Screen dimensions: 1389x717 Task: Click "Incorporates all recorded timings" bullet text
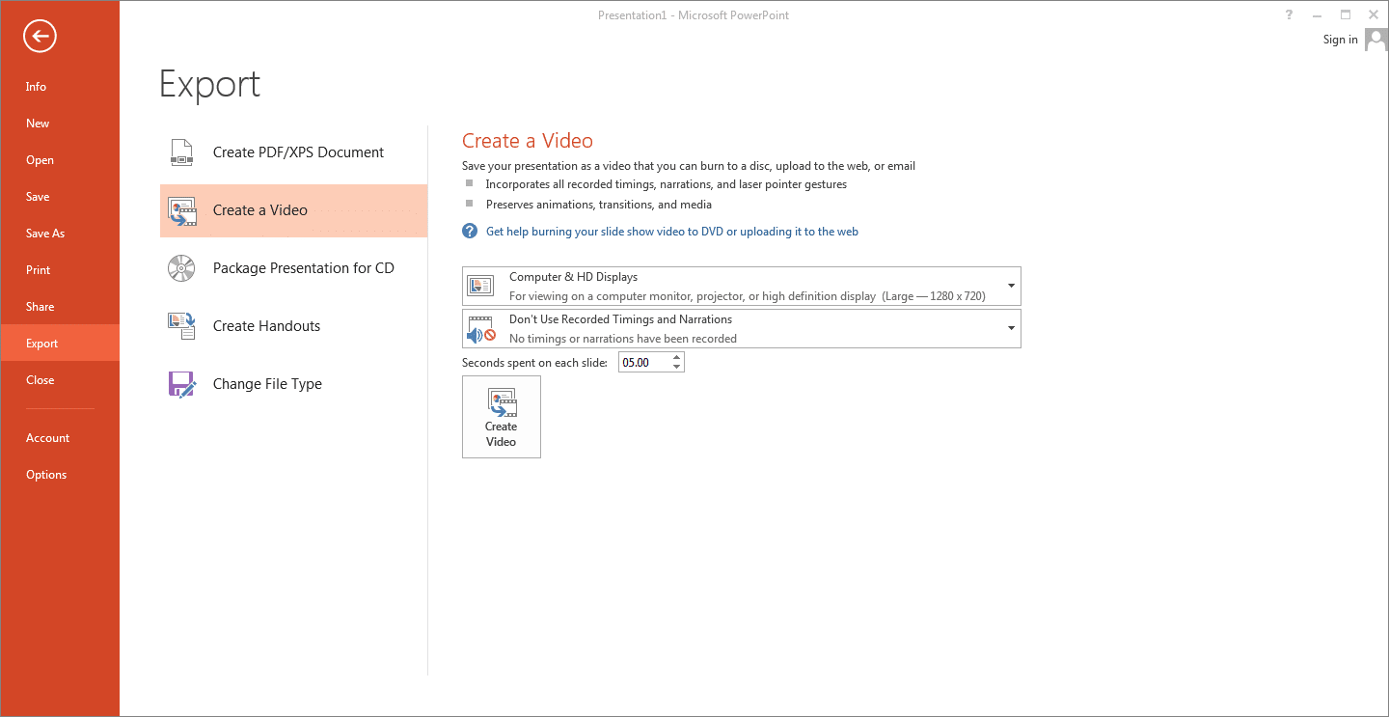[x=667, y=184]
